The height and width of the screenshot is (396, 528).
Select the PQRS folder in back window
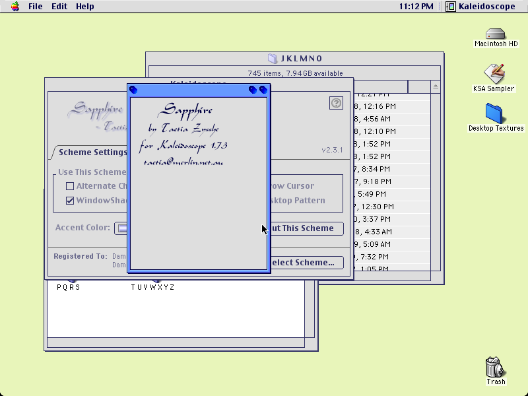tap(69, 287)
